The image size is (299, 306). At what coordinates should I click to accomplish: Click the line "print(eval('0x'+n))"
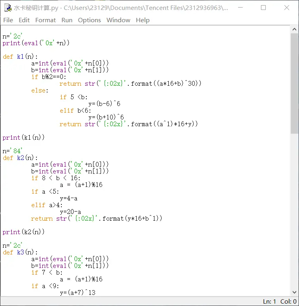[36, 43]
